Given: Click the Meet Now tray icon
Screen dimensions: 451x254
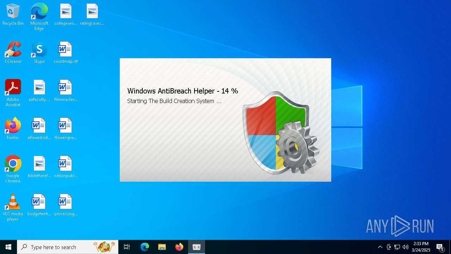Looking at the screenshot, I should point(389,247).
